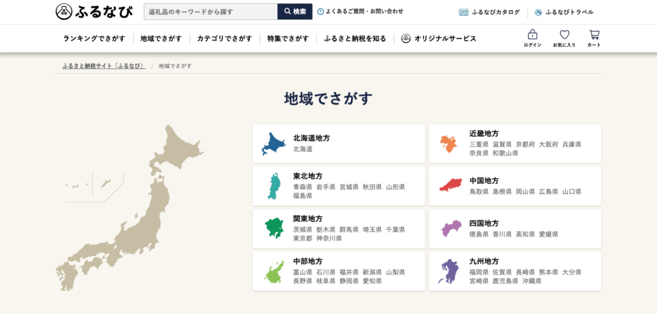Select 静岡県 prefecture link
The image size is (657, 314).
(349, 281)
